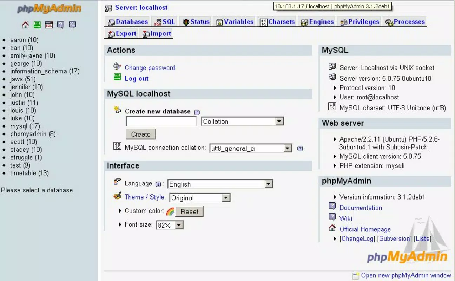This screenshot has height=281, width=455.
Task: Click the key icon beside Change password
Action: point(117,66)
